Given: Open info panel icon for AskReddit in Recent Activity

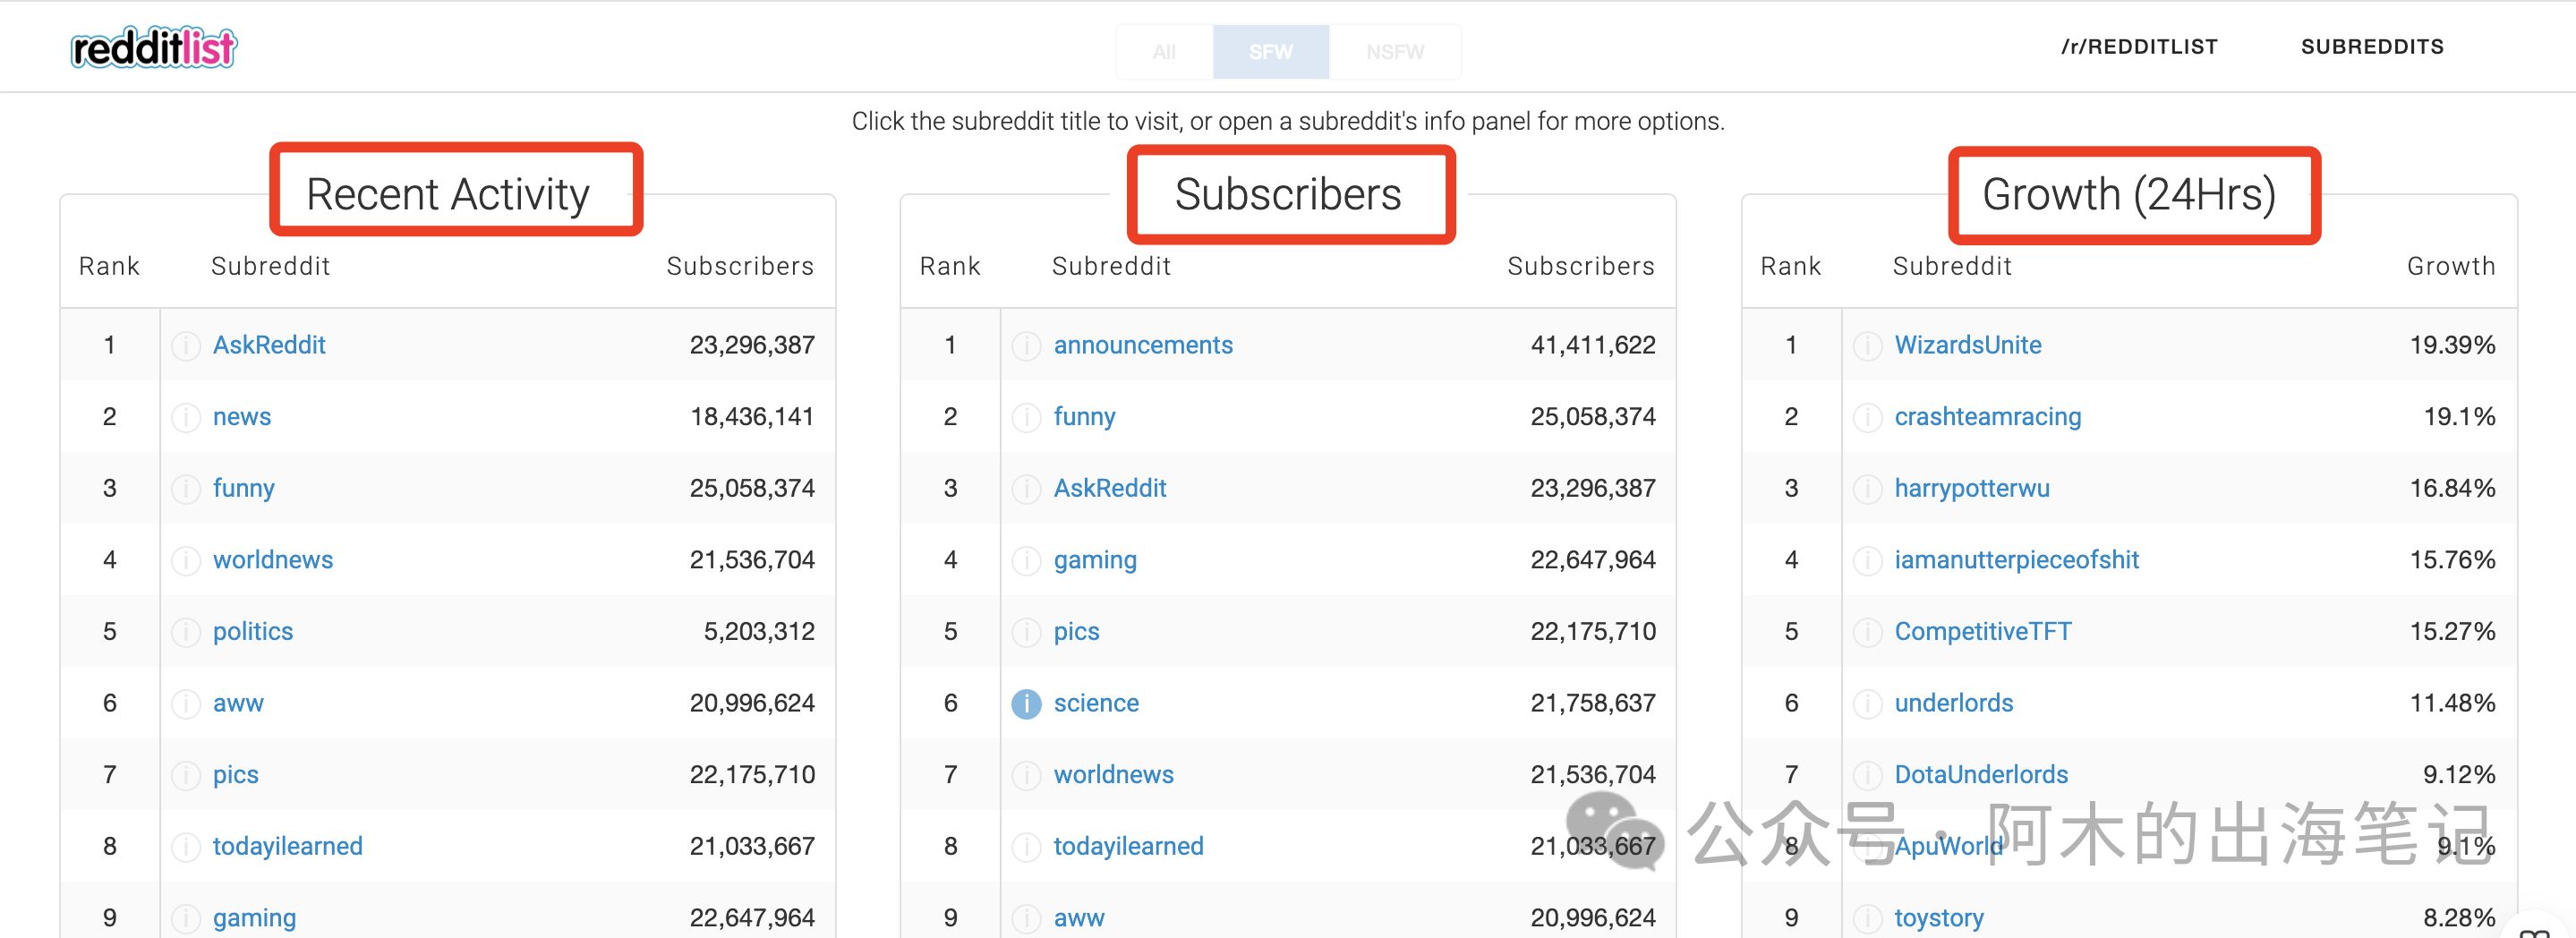Looking at the screenshot, I should (185, 346).
